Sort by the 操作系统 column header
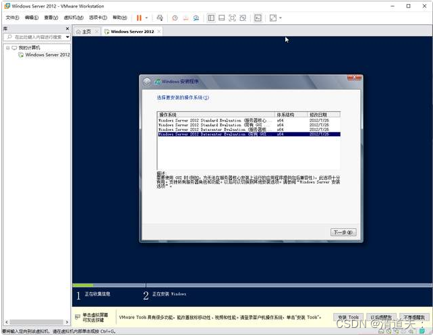Image resolution: width=433 pixels, height=336 pixels. pyautogui.click(x=216, y=115)
